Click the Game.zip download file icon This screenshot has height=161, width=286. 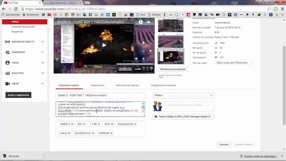coord(4,156)
